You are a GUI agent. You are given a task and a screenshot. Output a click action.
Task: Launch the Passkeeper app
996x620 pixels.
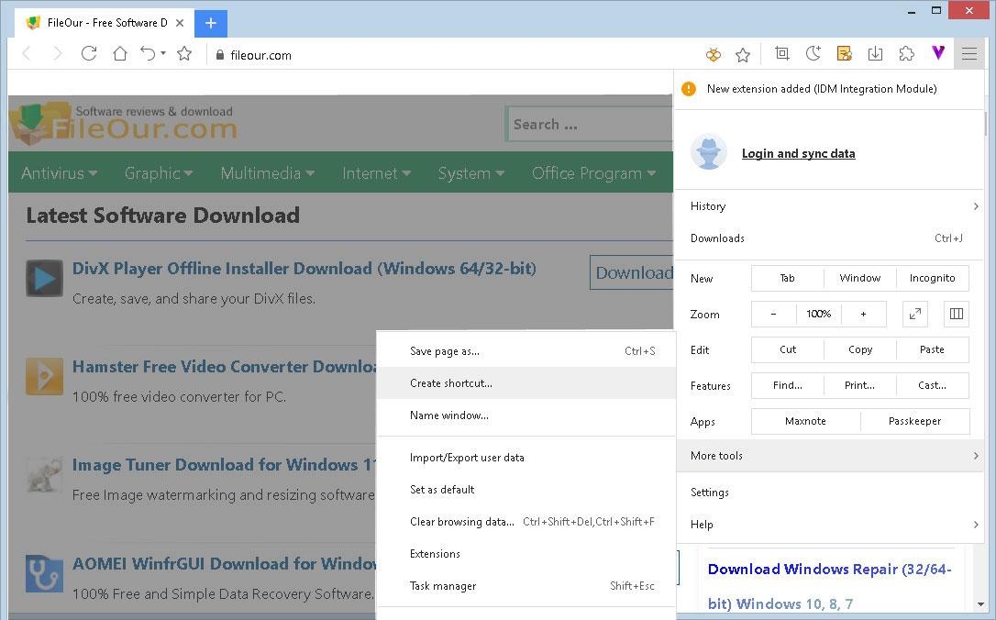915,421
